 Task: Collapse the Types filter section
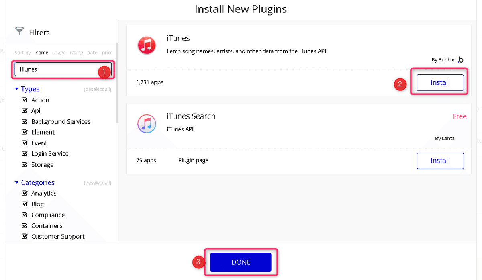(17, 89)
